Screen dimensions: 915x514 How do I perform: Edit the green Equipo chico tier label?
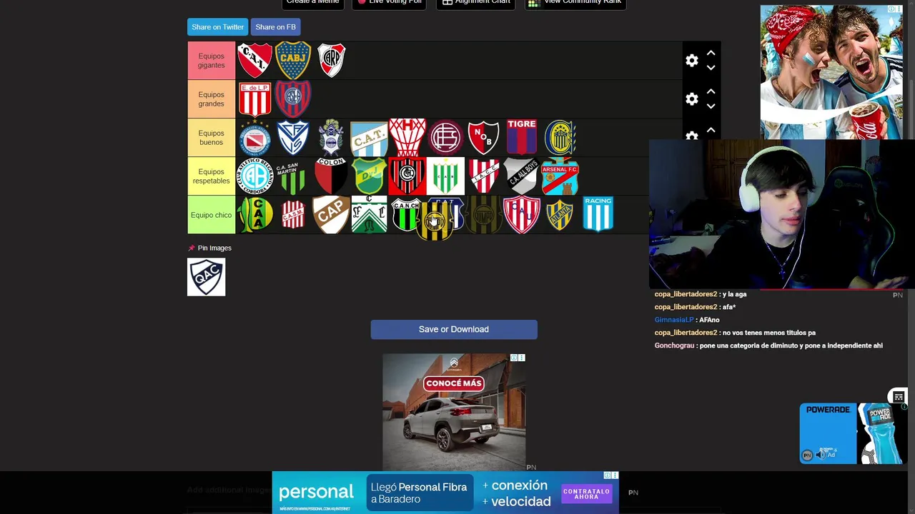tap(212, 215)
